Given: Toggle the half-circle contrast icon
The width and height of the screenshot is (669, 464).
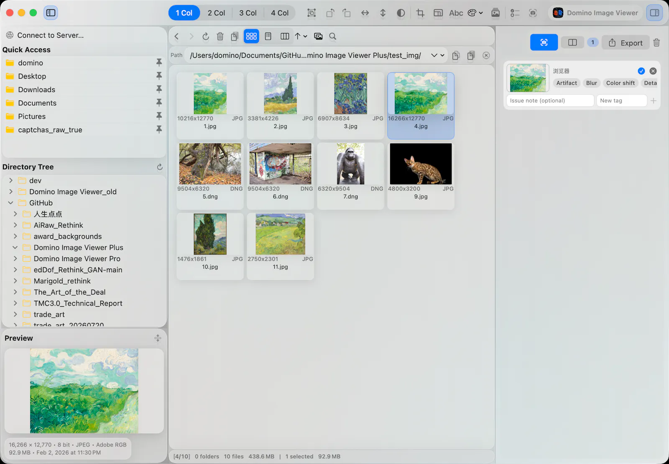Looking at the screenshot, I should coord(401,13).
